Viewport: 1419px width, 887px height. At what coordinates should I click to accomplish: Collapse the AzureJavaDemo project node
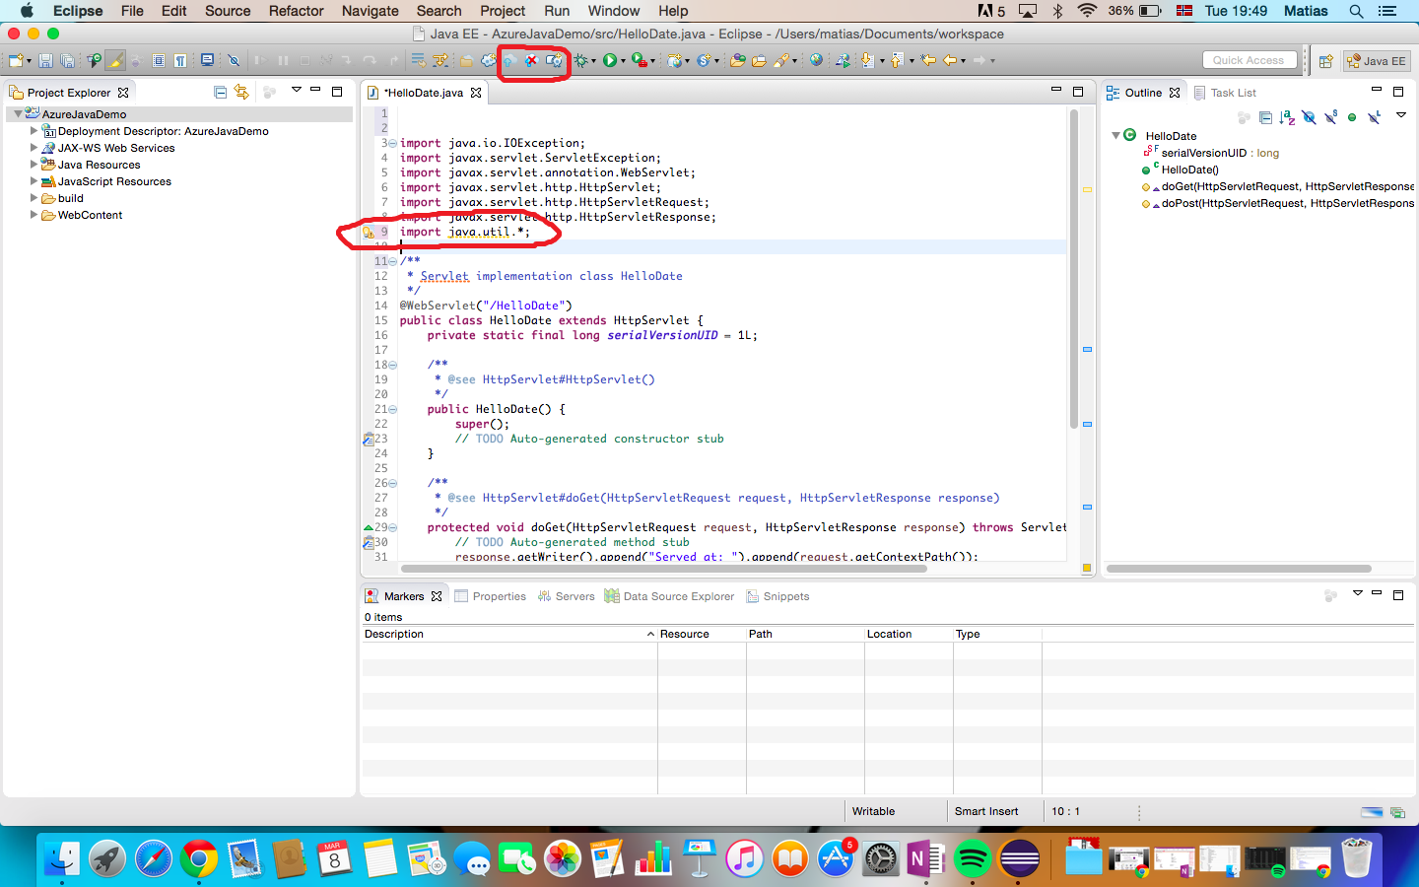[18, 113]
